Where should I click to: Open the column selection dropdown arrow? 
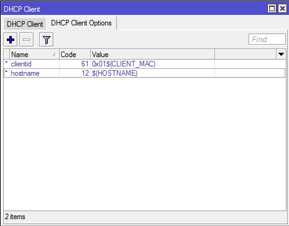point(281,55)
